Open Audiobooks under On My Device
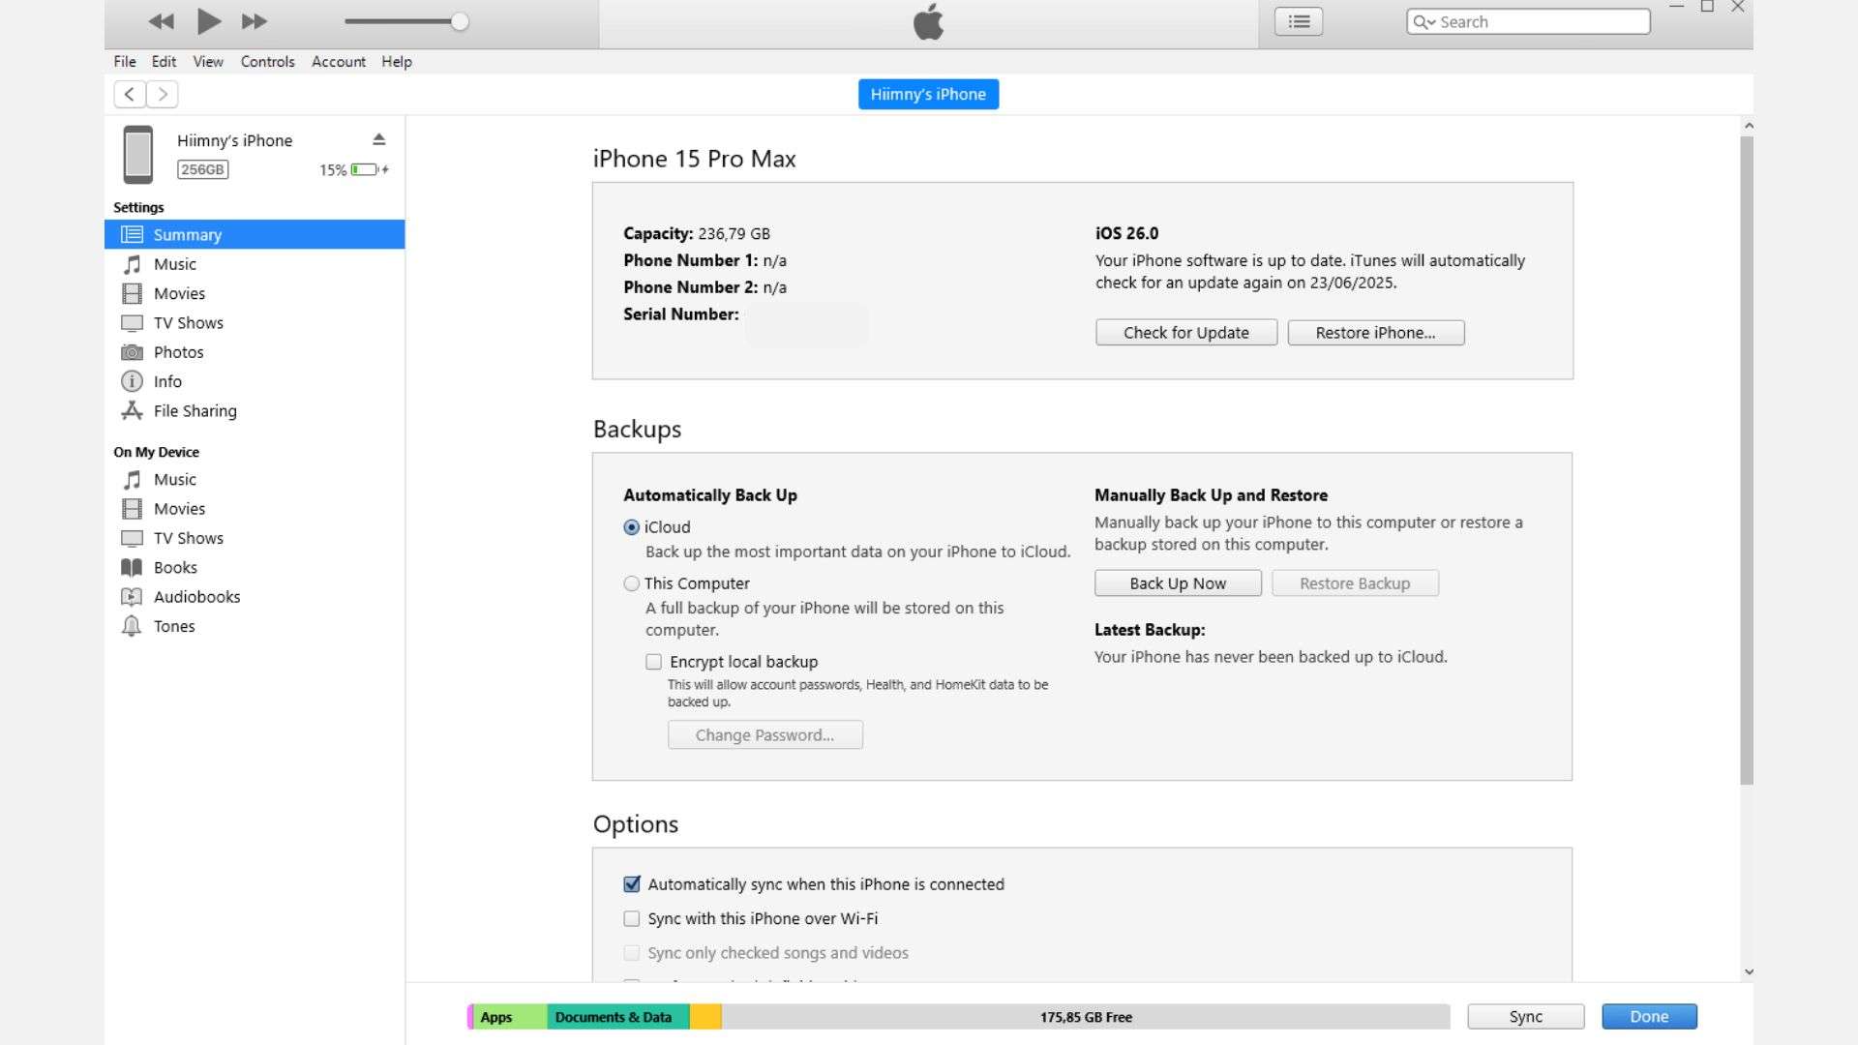Viewport: 1858px width, 1045px height. click(196, 597)
